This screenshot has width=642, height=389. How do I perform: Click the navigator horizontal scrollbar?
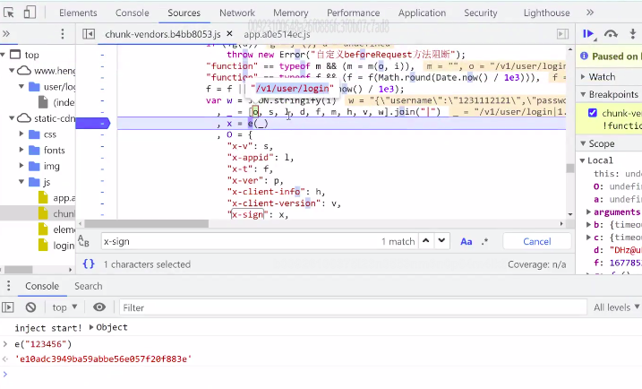click(19, 269)
